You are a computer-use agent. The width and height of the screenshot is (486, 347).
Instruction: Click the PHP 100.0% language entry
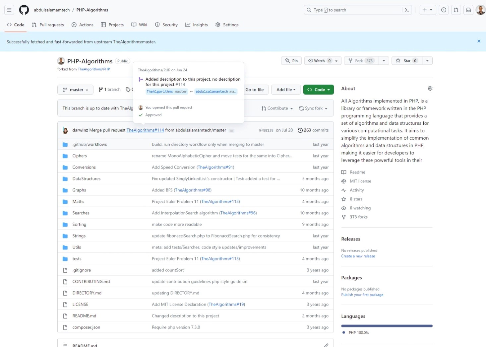[355, 332]
